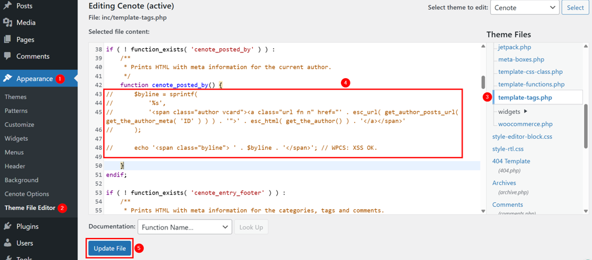Open the Function Name documentation dropdown
Screen dimensions: 592x260
point(185,227)
